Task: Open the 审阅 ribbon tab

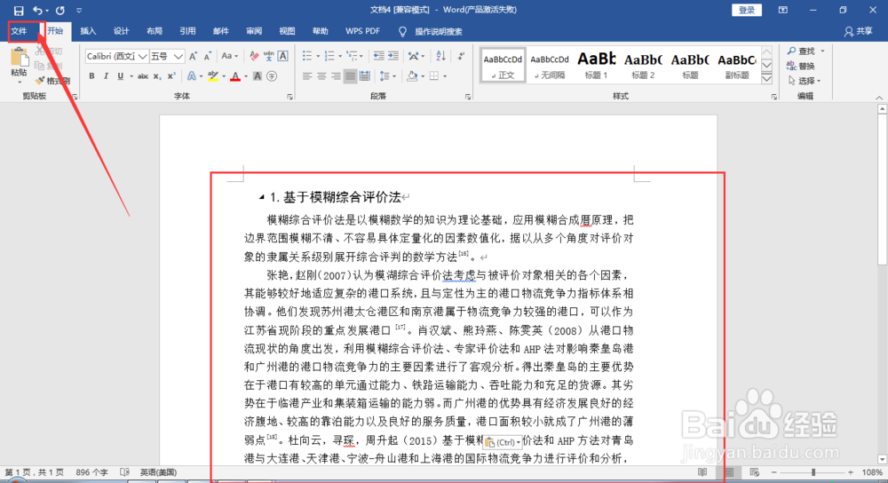Action: coord(254,31)
